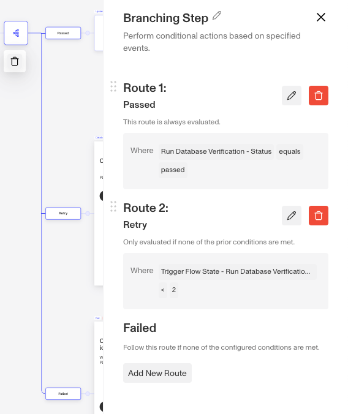Click the Route 2 drag handle dots
Screen dimensions: 348x414
point(113,206)
